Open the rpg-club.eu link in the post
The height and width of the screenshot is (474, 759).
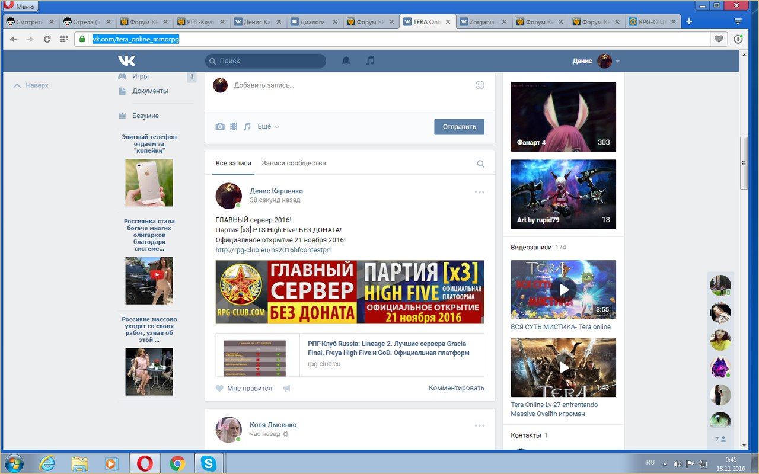coord(274,250)
